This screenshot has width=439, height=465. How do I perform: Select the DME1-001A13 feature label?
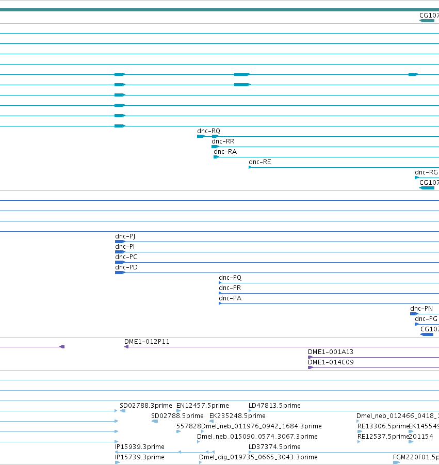331,352
